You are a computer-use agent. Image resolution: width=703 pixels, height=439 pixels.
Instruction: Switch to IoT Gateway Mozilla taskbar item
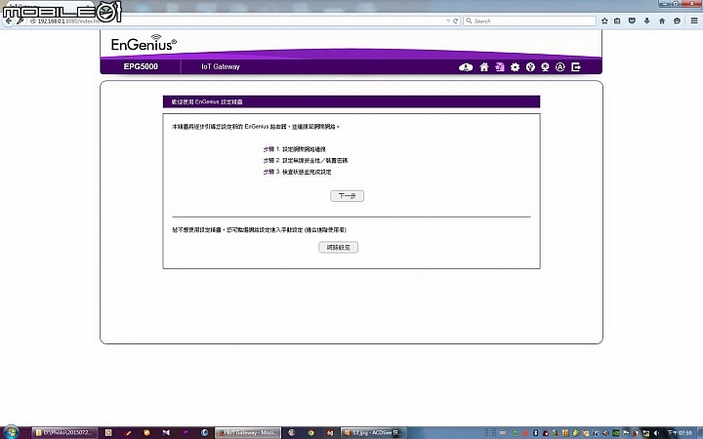pos(248,433)
